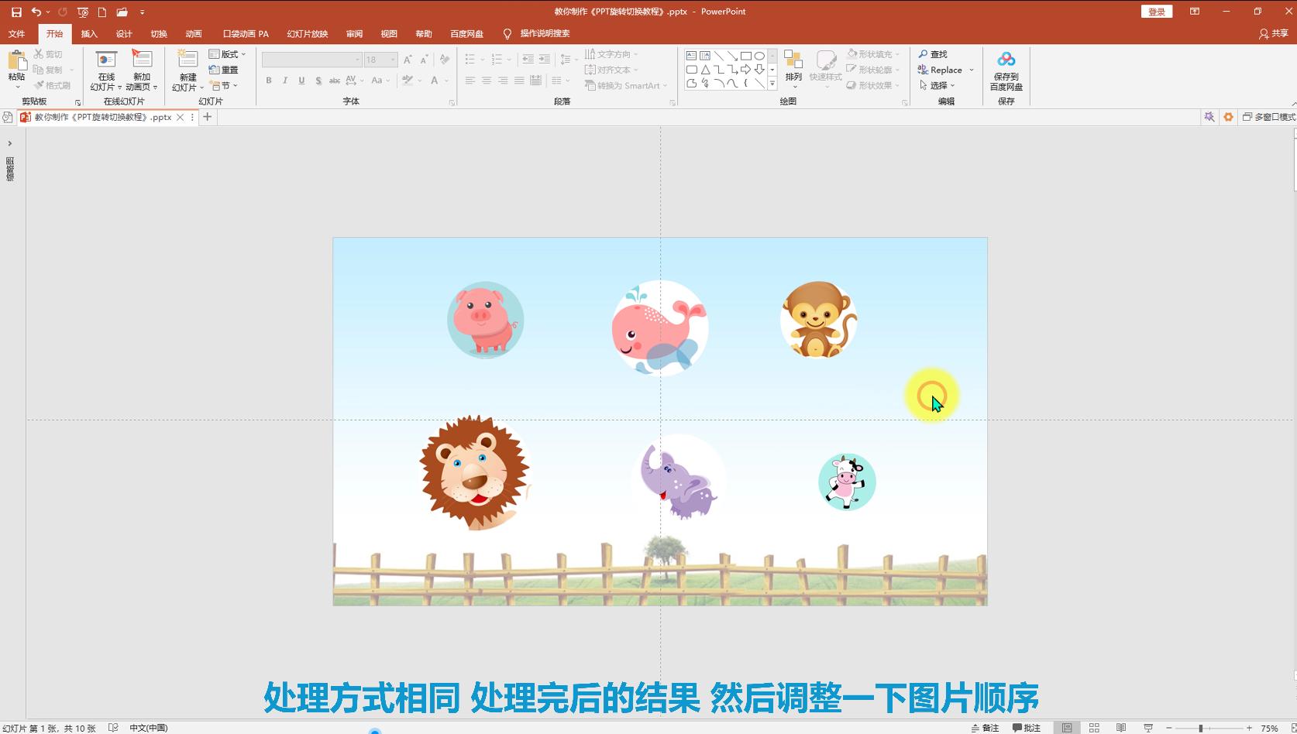The height and width of the screenshot is (734, 1297).
Task: Open the 查找 (Find) tool
Action: coord(937,53)
